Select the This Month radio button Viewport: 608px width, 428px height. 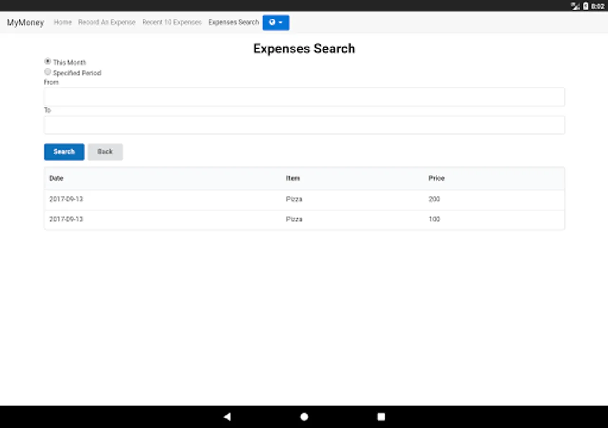[x=47, y=61]
